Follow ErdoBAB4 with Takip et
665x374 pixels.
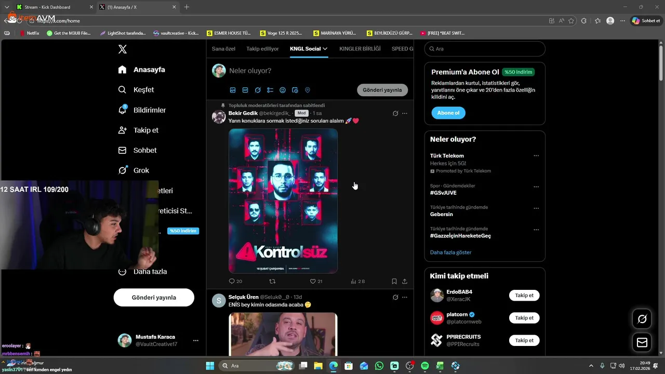524,296
